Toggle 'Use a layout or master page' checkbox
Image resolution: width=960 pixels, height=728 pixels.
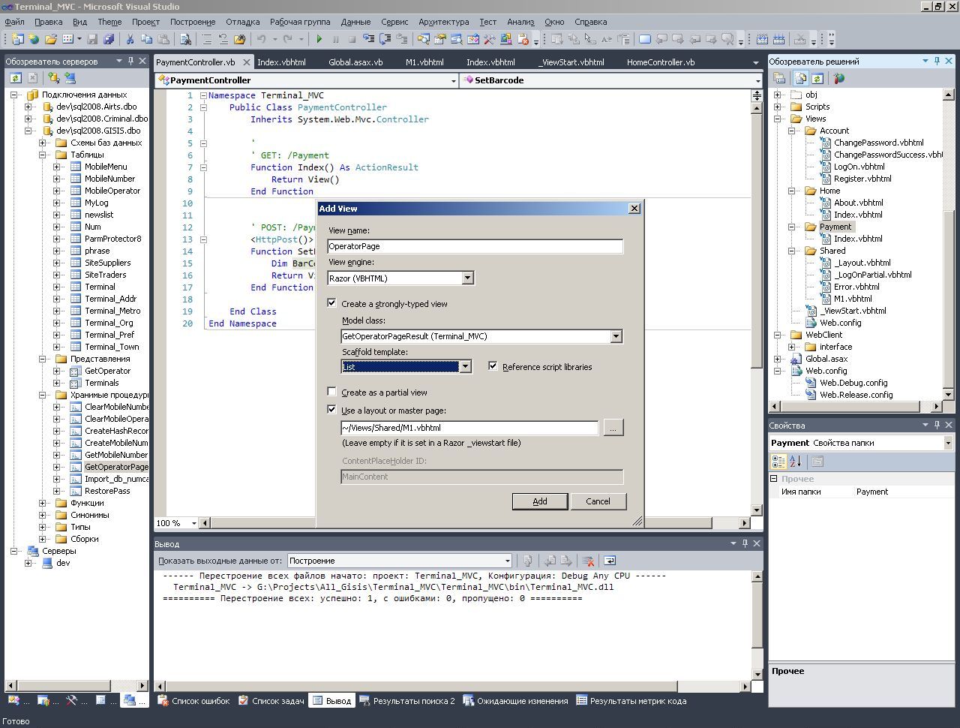332,410
